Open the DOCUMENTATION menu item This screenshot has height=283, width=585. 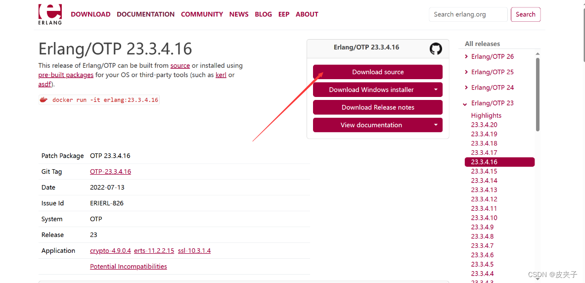click(145, 14)
